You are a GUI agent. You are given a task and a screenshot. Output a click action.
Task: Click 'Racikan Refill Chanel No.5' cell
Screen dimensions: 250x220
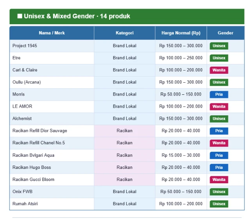[x=52, y=143]
